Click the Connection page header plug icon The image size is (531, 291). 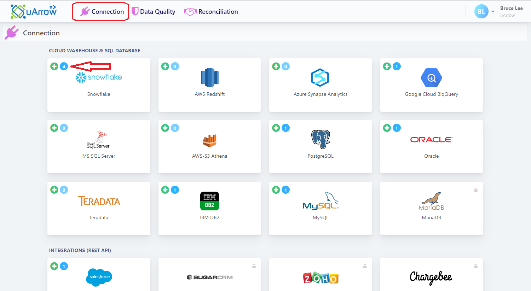(x=12, y=33)
